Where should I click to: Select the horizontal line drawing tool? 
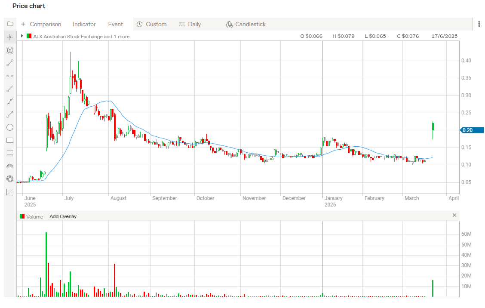click(x=10, y=76)
